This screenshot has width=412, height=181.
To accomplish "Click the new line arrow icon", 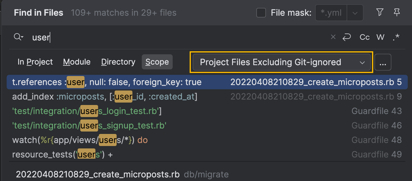I will click(x=347, y=37).
